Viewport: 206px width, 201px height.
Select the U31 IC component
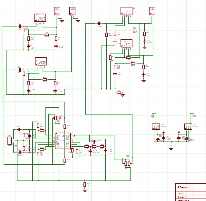[126, 11]
